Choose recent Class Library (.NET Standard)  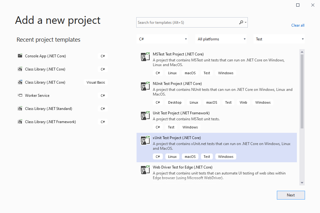[62, 108]
